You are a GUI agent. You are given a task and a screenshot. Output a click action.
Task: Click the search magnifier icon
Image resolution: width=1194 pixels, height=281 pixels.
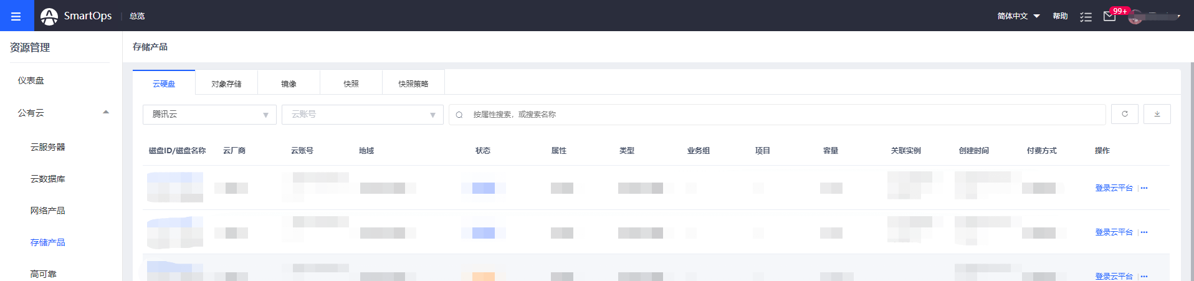pyautogui.click(x=459, y=115)
